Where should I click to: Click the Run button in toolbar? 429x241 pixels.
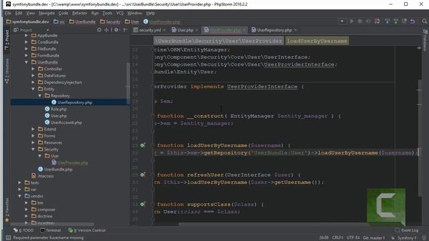351,21
